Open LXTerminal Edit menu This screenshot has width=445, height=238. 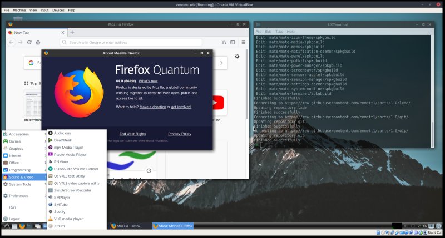coord(268,32)
